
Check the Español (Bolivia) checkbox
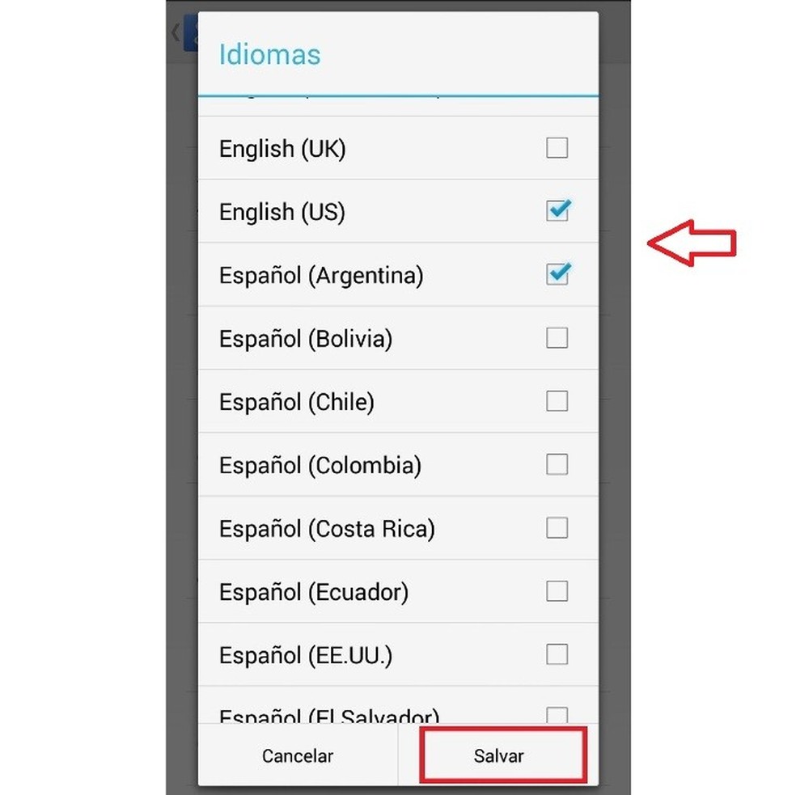coord(557,338)
